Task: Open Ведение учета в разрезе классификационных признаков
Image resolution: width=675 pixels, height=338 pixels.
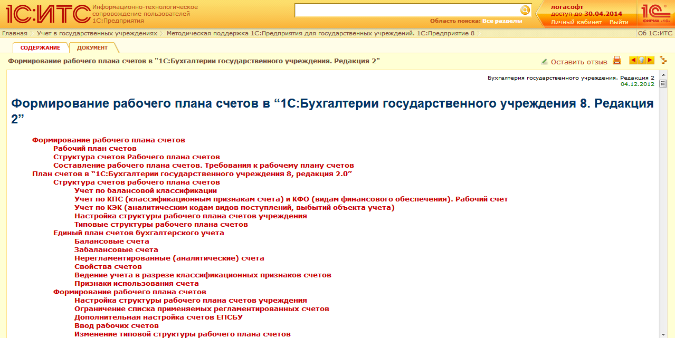Action: (x=203, y=275)
